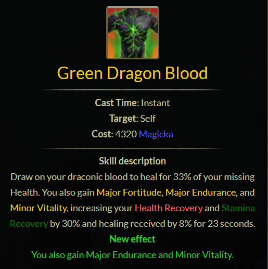Open the Major Fortitude buff link
268x269 pixels.
point(130,193)
